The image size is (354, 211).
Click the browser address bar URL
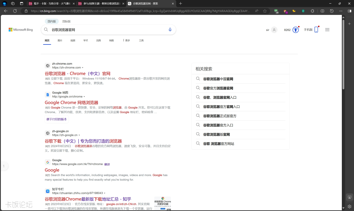click(140, 11)
